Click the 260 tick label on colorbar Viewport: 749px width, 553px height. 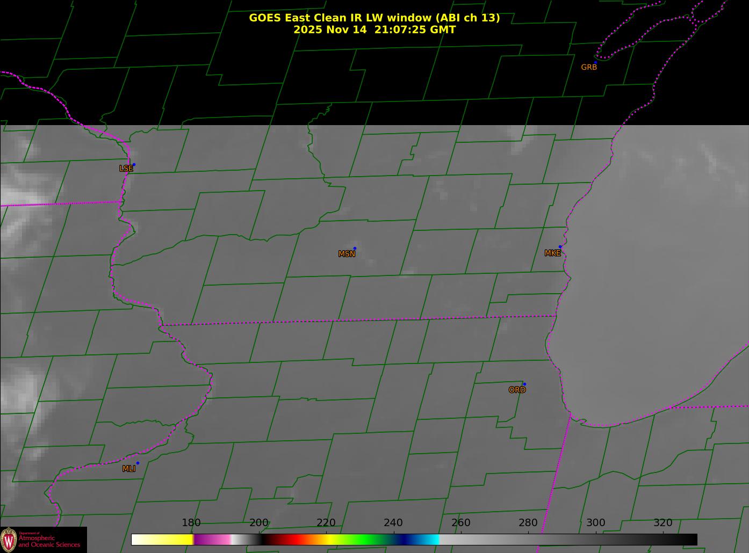[x=460, y=523]
